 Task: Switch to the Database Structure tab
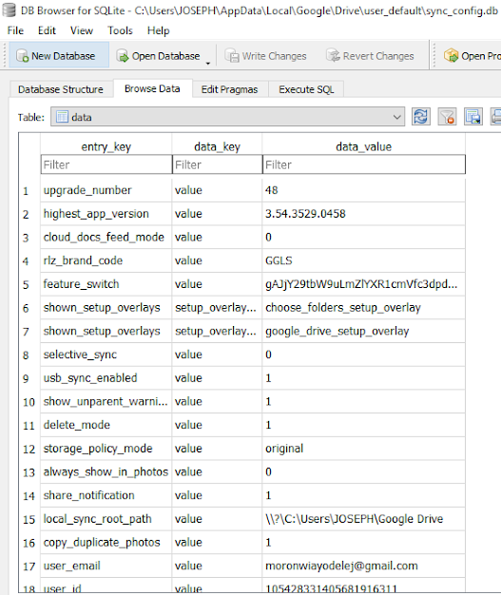coord(61,89)
